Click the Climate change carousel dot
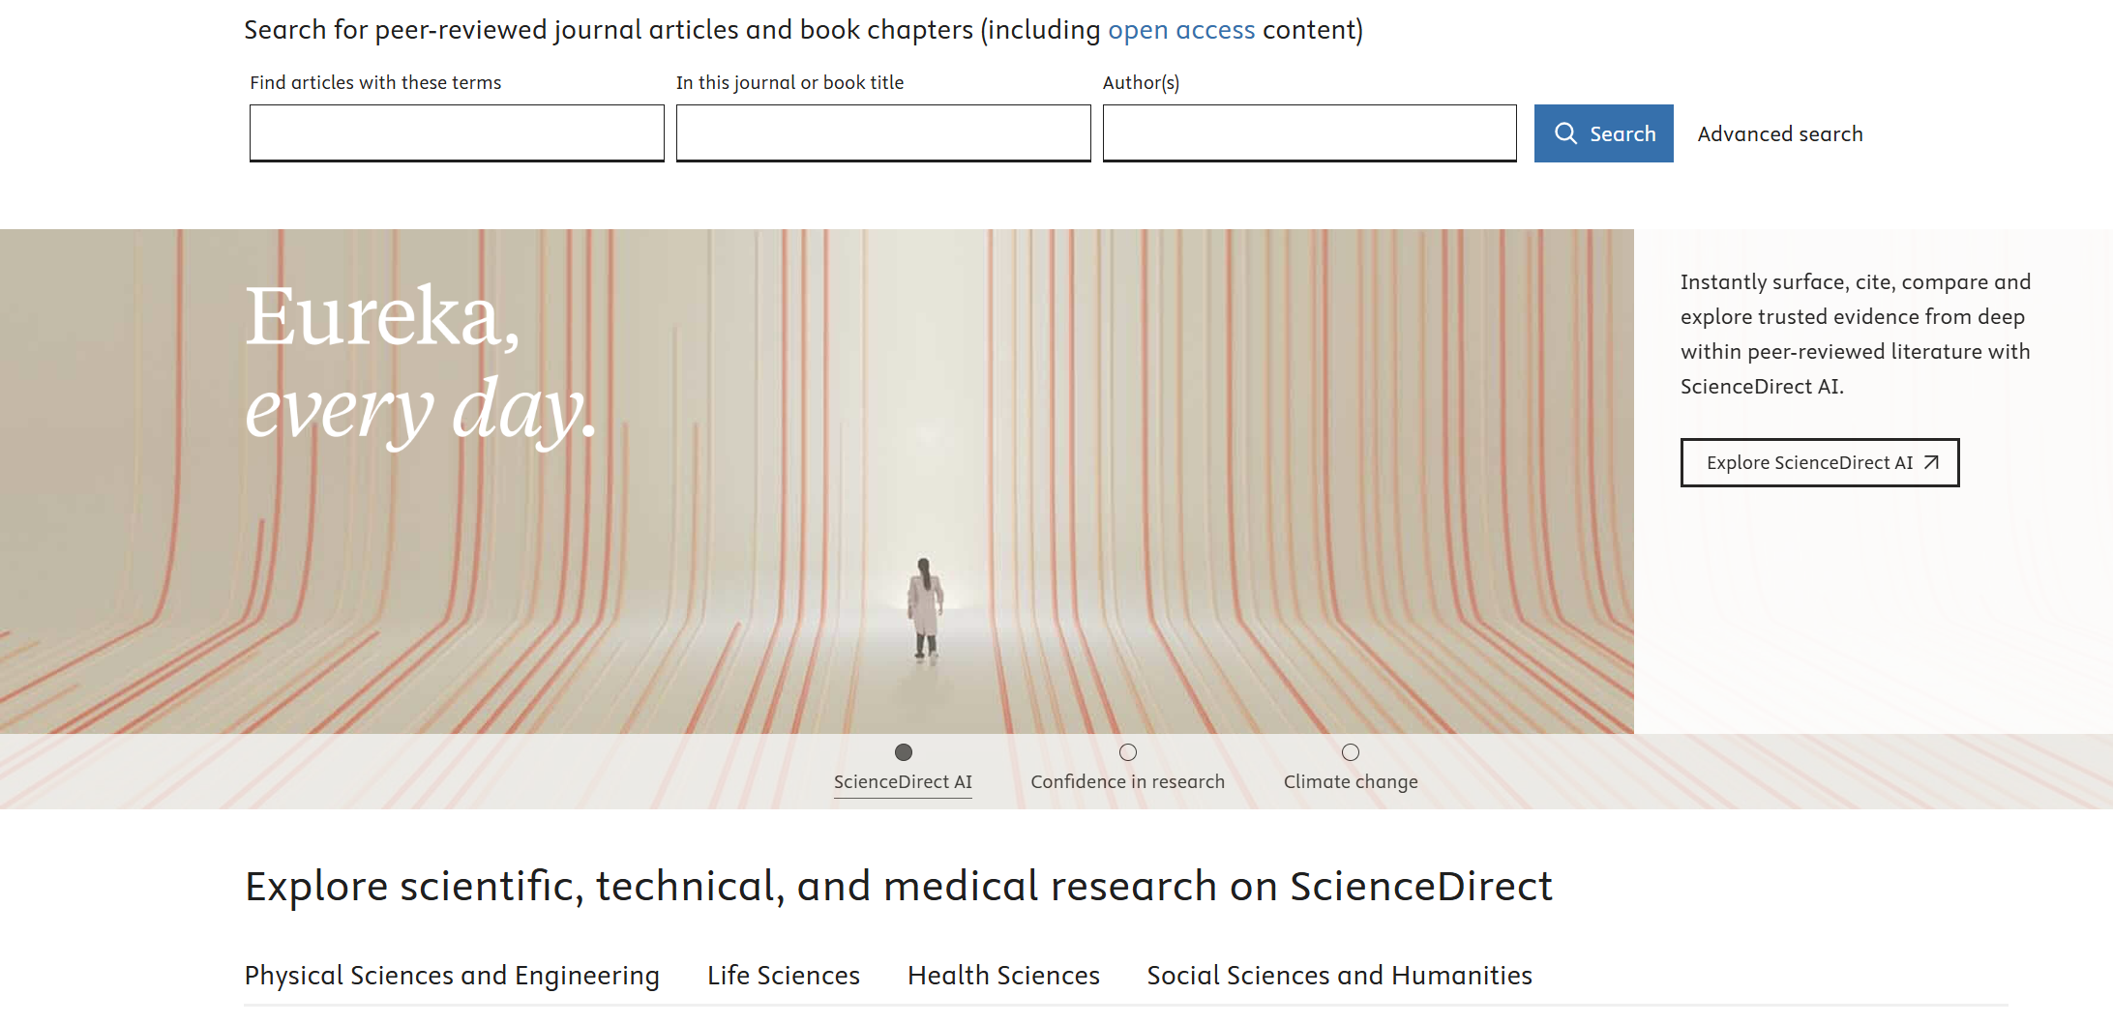Screen dimensions: 2113x1024 (x=1351, y=750)
